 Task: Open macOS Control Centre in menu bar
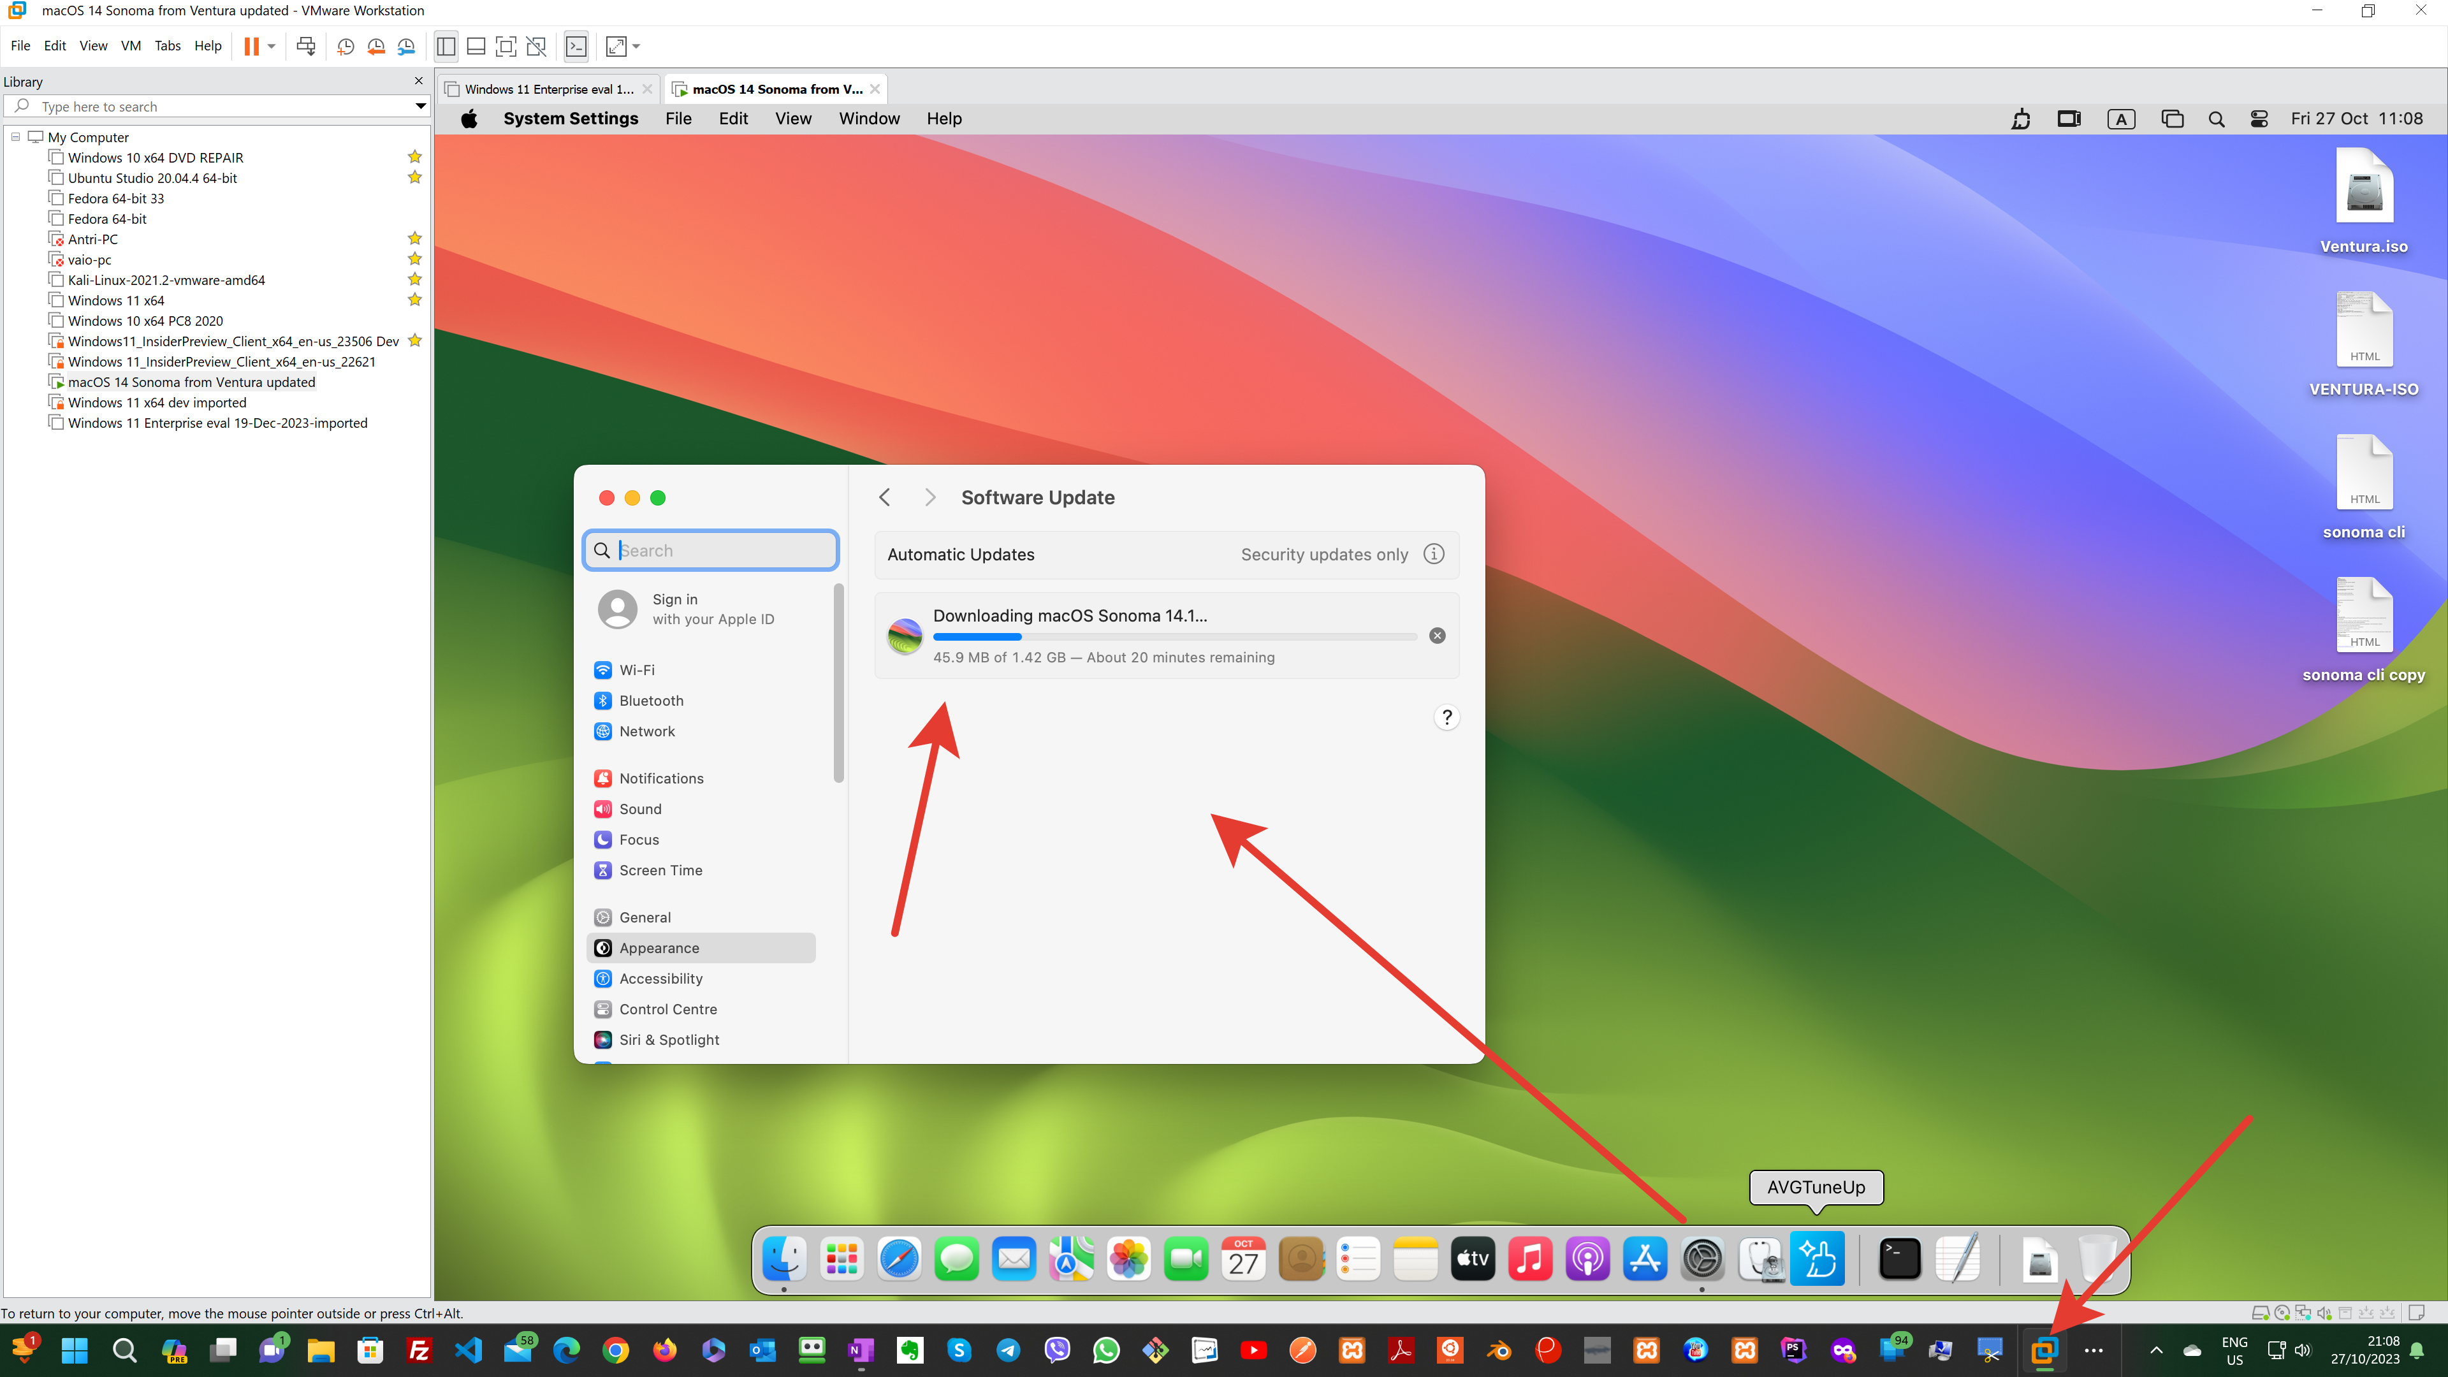(2259, 119)
